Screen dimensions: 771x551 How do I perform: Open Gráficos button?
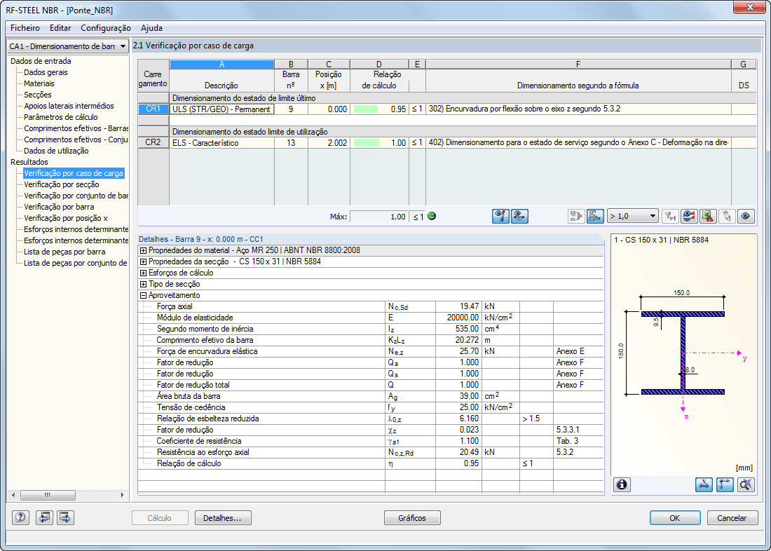[x=412, y=517]
